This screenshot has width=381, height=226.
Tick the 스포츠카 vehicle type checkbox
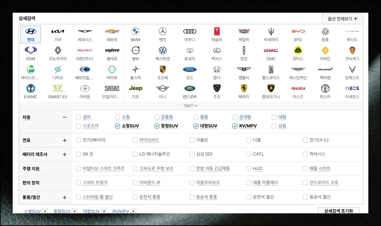78,126
